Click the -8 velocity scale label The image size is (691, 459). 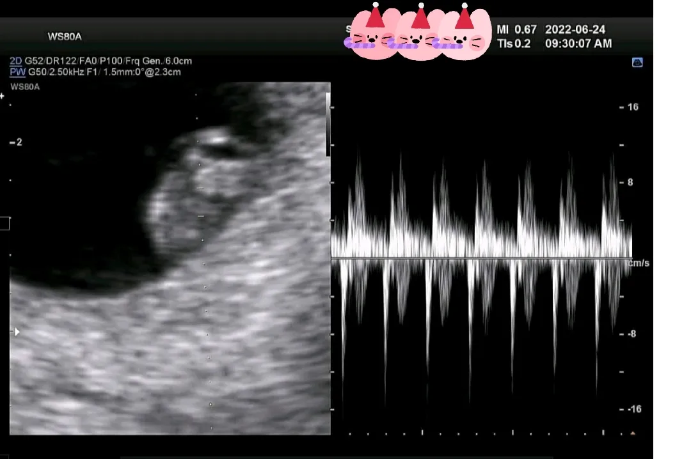point(631,334)
